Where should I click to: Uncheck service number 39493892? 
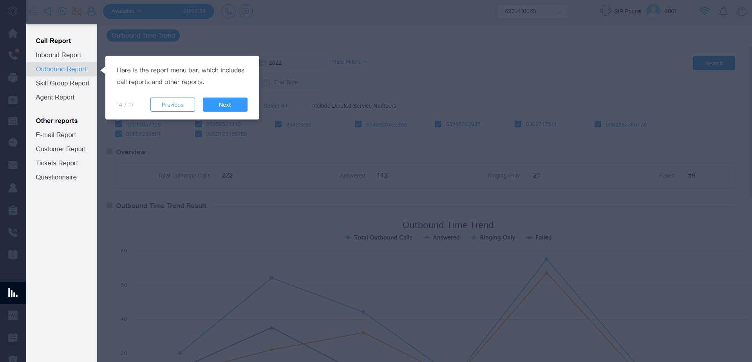(x=278, y=124)
